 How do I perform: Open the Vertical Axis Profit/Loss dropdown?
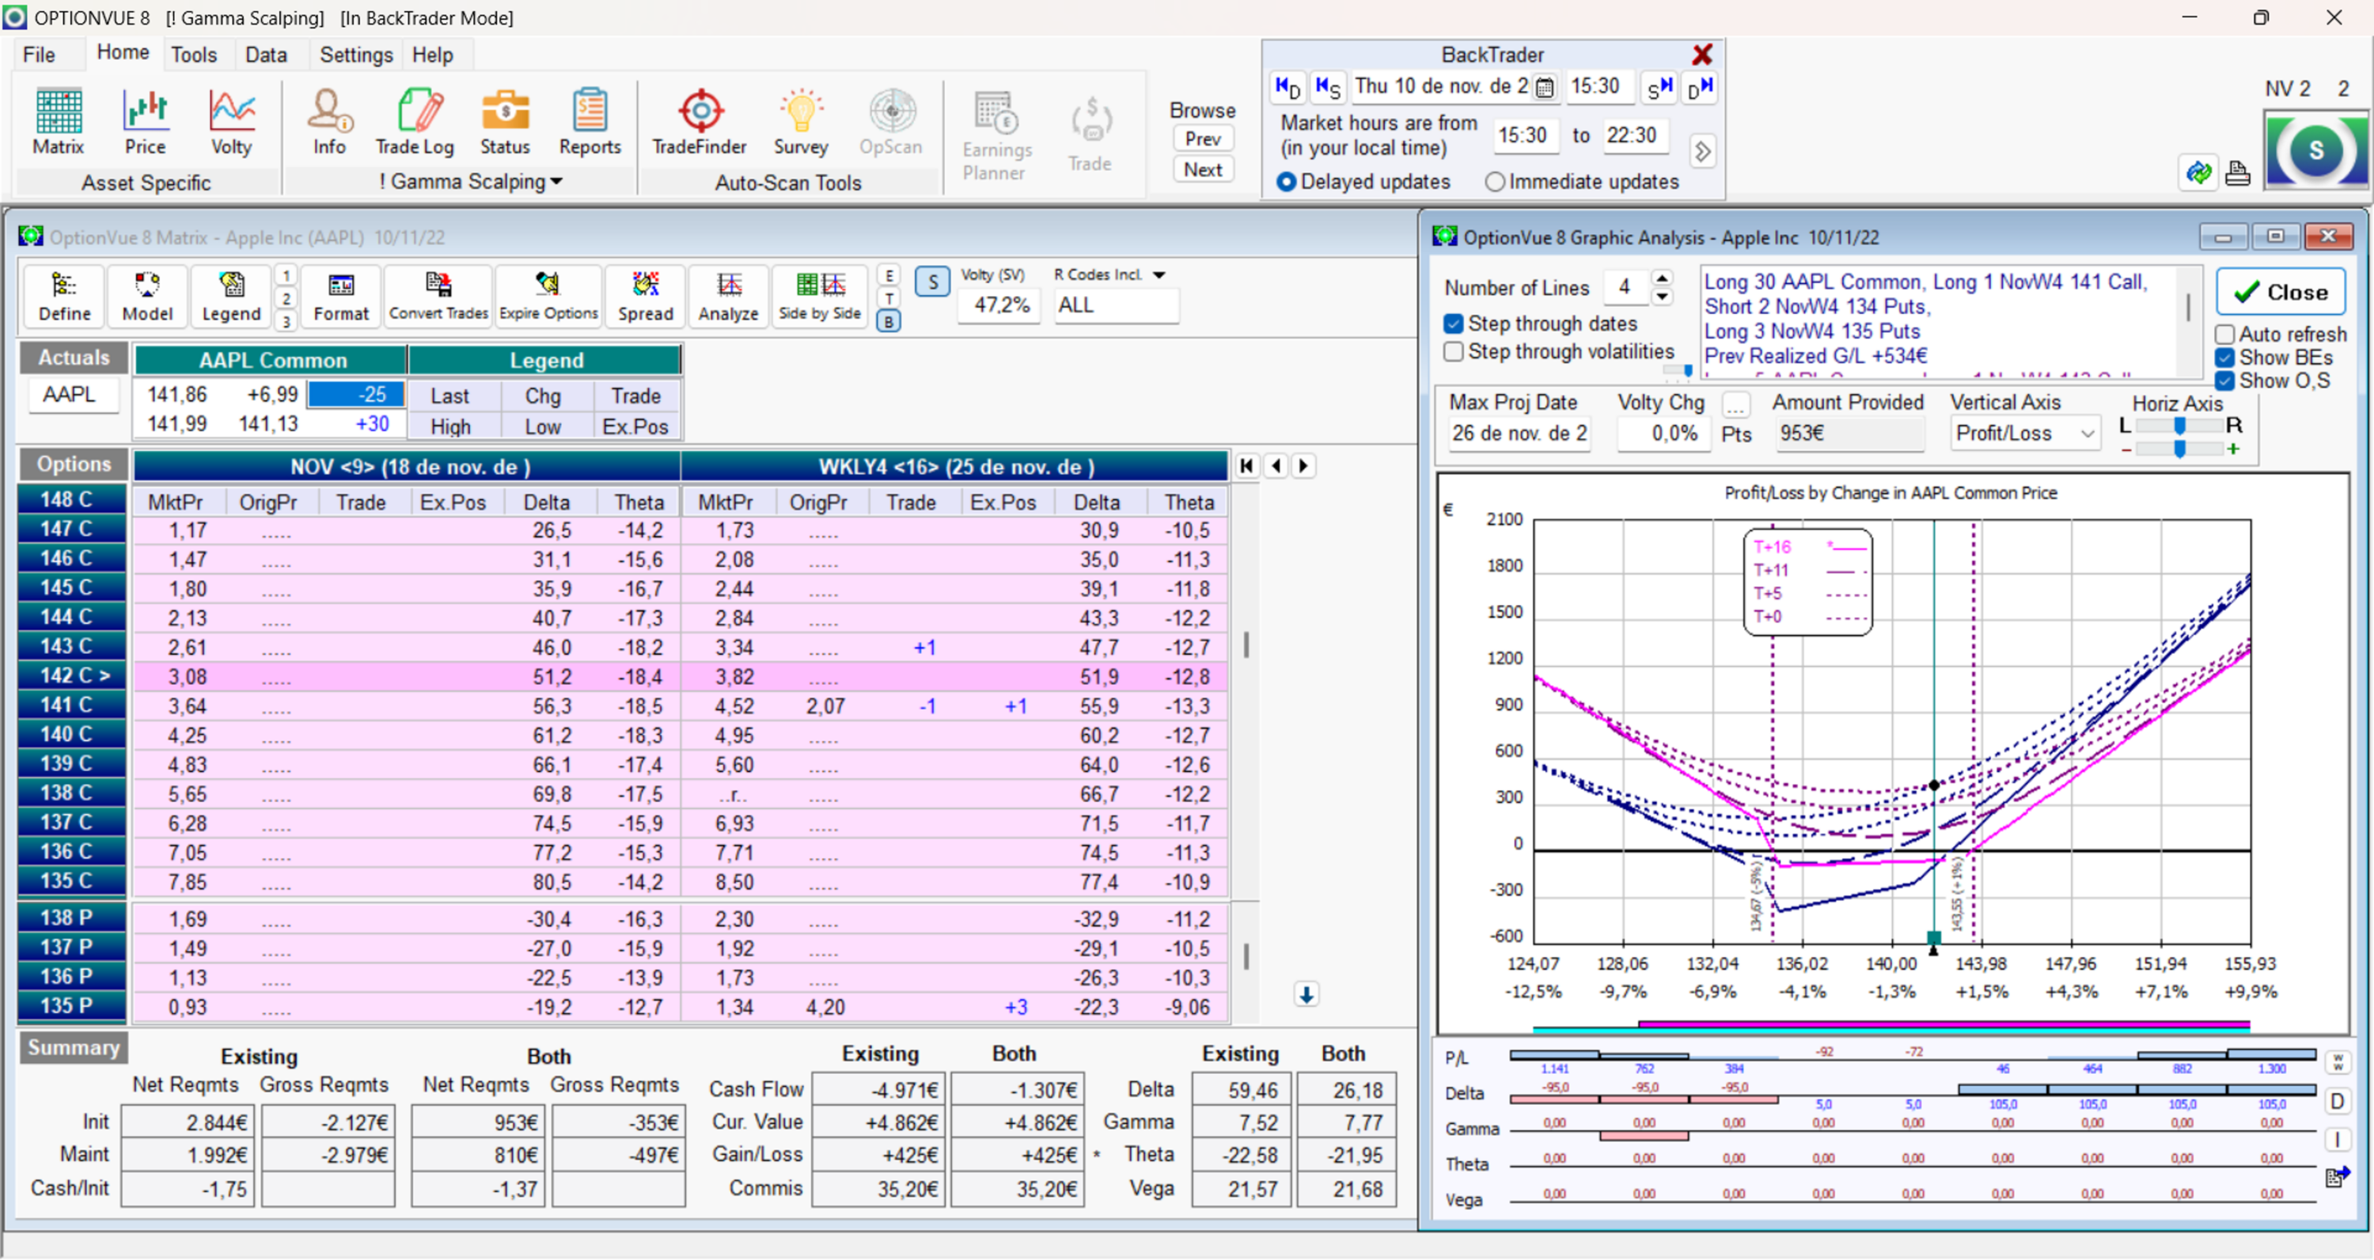(2088, 433)
